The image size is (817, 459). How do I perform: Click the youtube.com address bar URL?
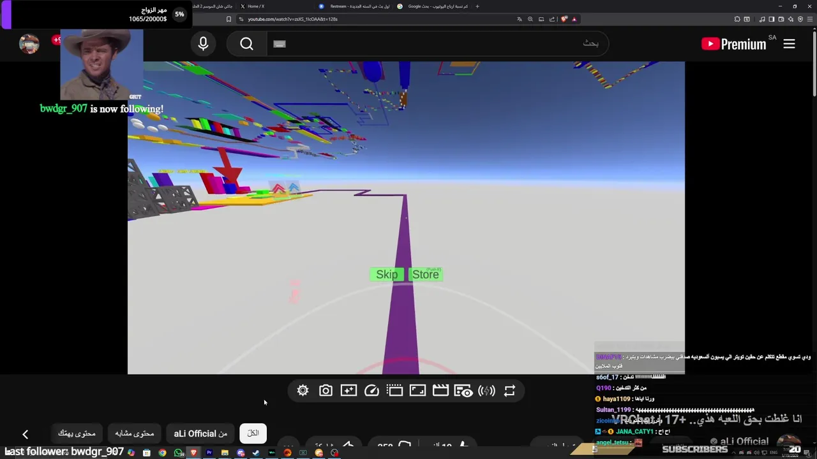point(292,19)
